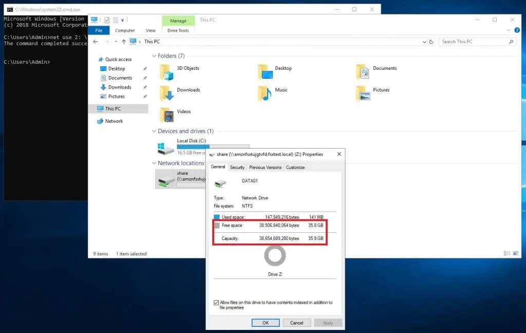
Task: Select the Local Disk (C:) drive icon
Action: [165, 148]
